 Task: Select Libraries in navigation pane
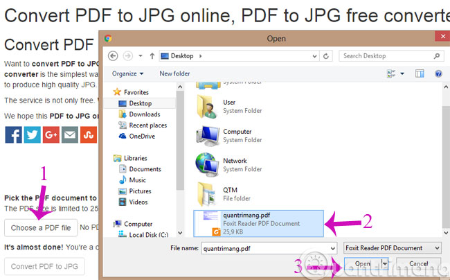[x=135, y=158]
